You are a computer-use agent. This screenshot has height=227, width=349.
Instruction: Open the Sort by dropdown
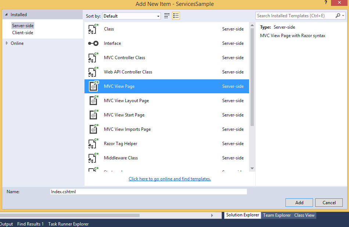click(x=157, y=16)
